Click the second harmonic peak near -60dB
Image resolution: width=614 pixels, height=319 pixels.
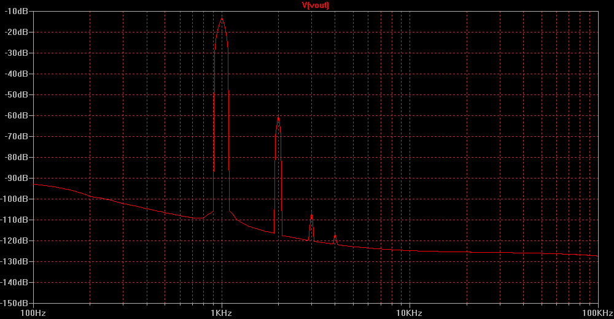(278, 117)
